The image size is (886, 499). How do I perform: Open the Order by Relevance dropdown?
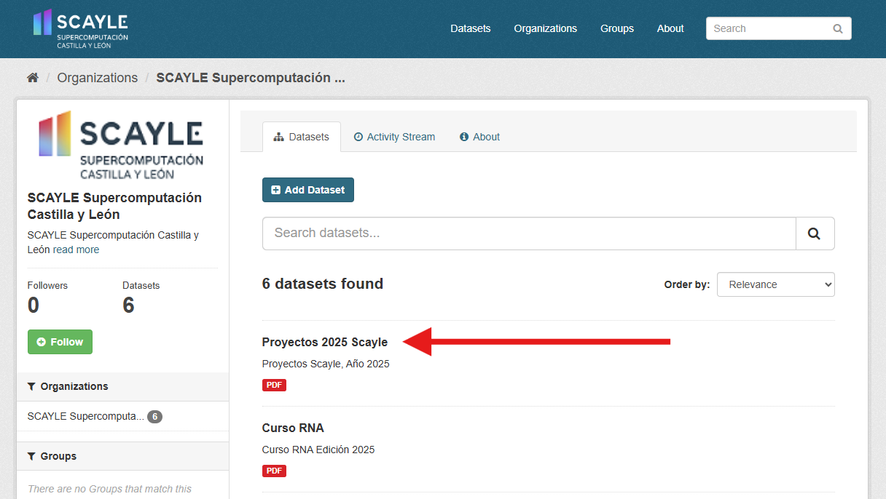(x=776, y=284)
